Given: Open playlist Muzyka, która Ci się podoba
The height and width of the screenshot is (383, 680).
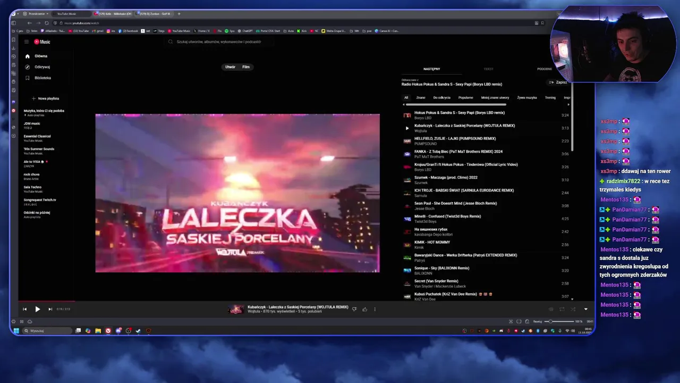Looking at the screenshot, I should pyautogui.click(x=44, y=113).
